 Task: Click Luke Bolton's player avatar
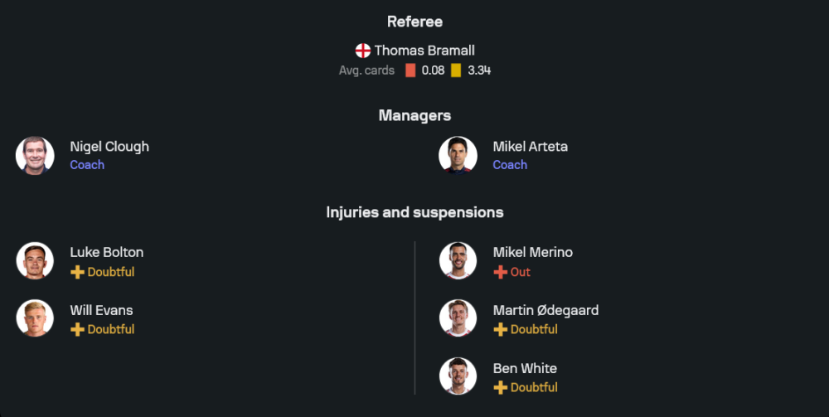click(x=35, y=261)
